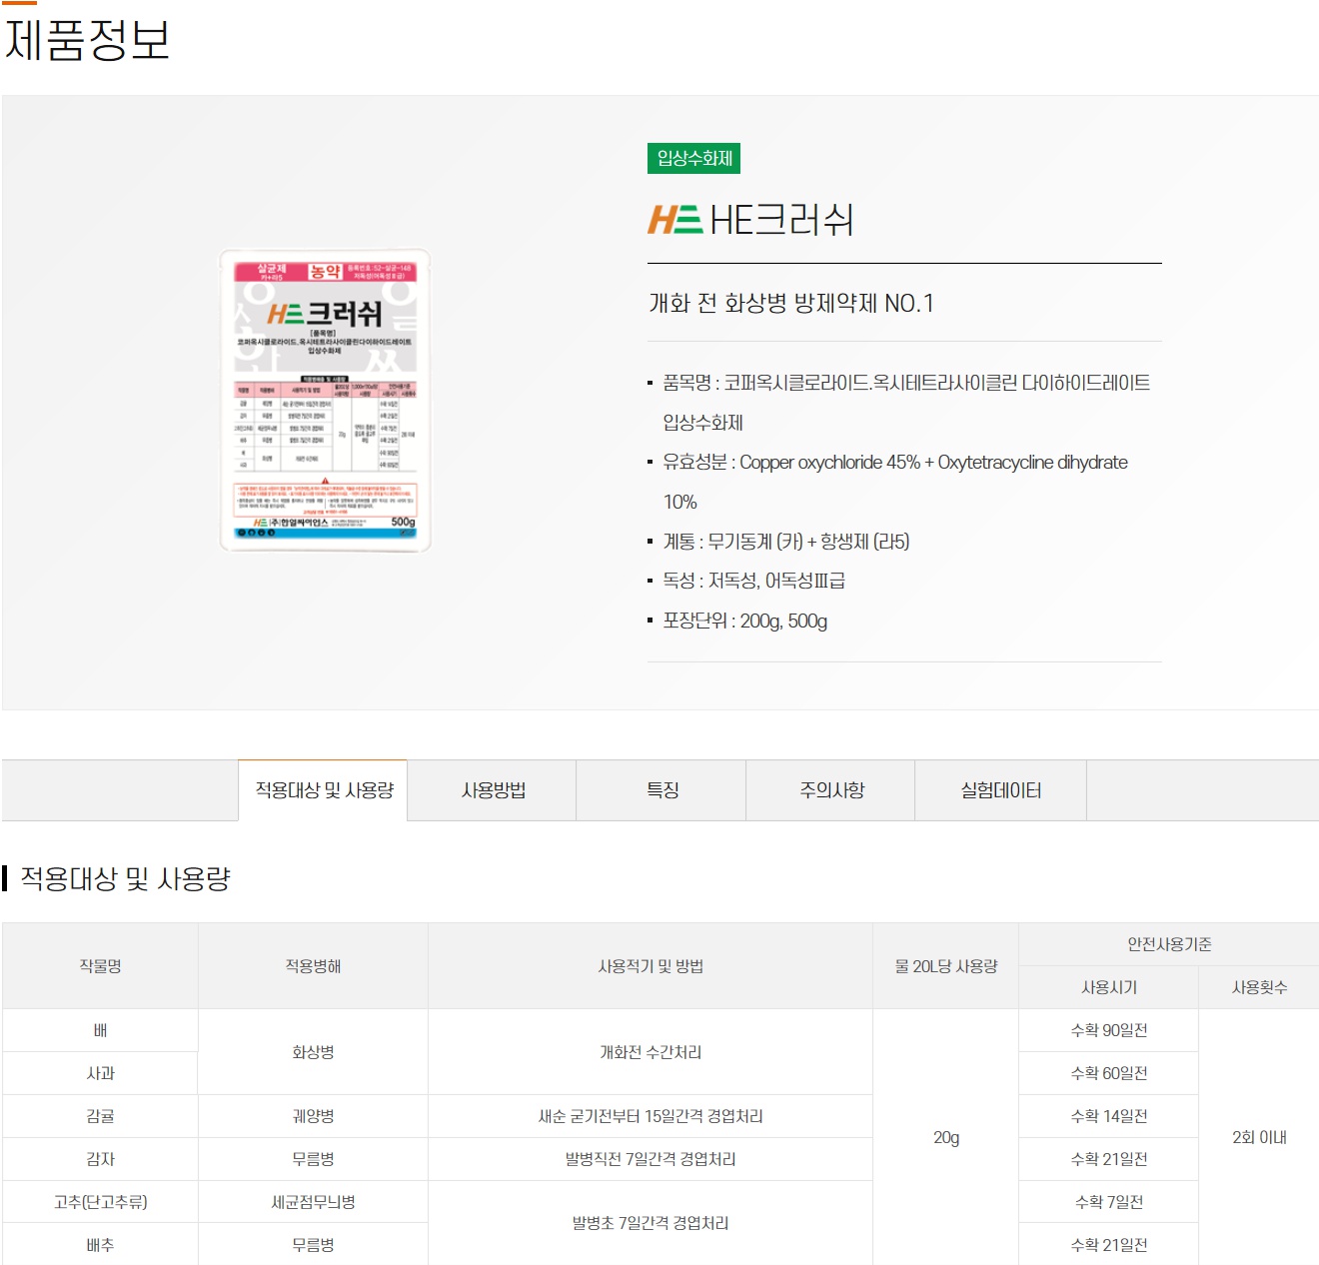The width and height of the screenshot is (1319, 1265).
Task: Click the 감귤 crop cell
Action: [100, 1116]
